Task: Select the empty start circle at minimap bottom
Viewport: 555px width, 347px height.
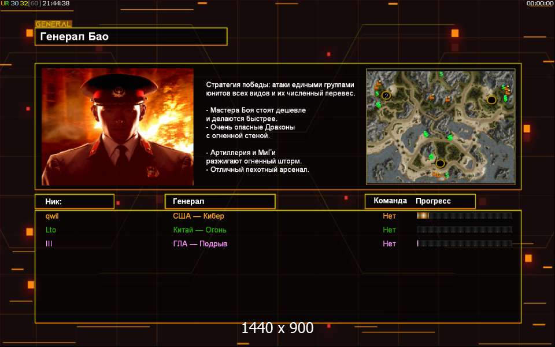Action: (440, 164)
